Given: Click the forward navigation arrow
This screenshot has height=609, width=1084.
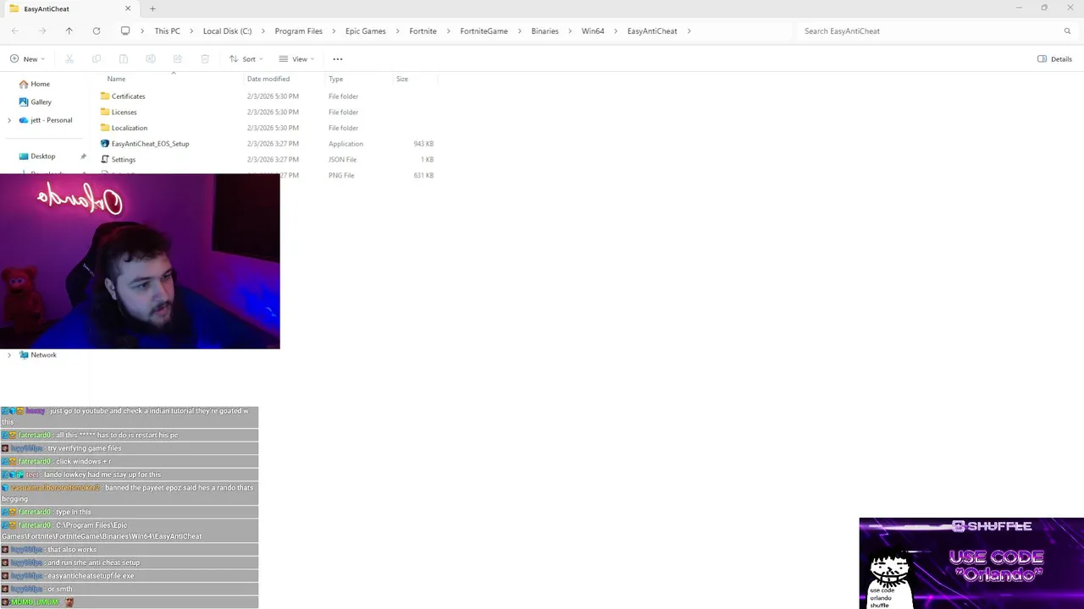Looking at the screenshot, I should pyautogui.click(x=42, y=31).
